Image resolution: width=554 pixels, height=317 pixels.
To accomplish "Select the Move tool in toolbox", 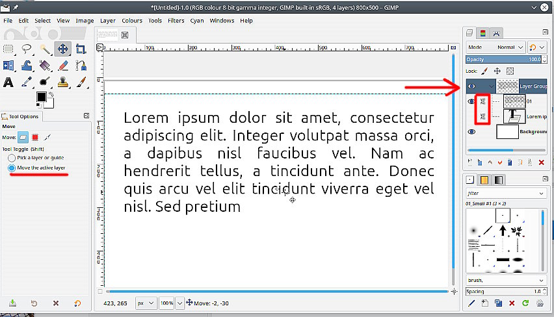I will click(x=63, y=49).
